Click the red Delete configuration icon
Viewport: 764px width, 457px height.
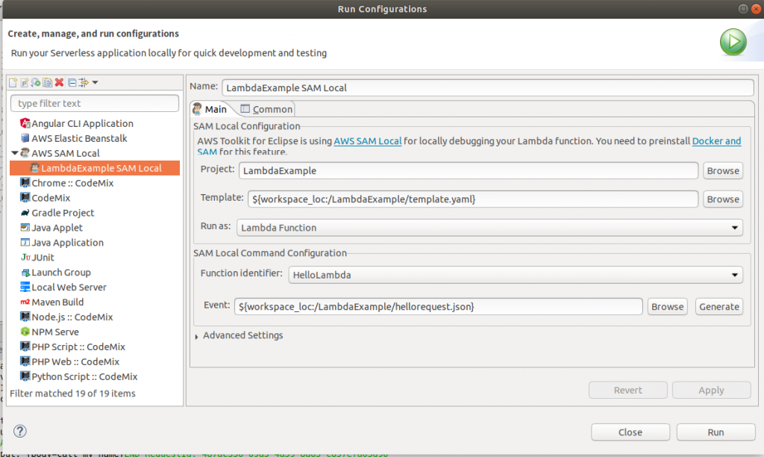[60, 82]
